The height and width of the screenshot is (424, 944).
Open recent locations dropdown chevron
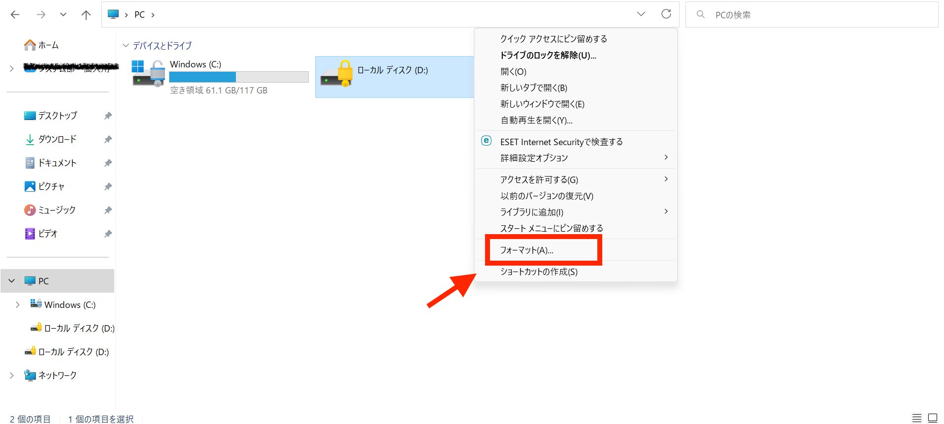tap(63, 15)
